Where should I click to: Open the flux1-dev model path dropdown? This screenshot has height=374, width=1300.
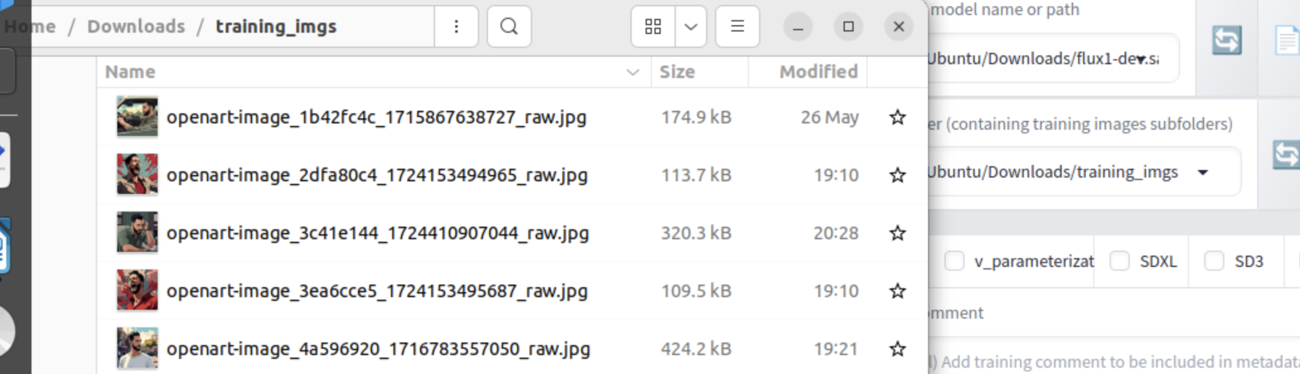click(x=1140, y=59)
